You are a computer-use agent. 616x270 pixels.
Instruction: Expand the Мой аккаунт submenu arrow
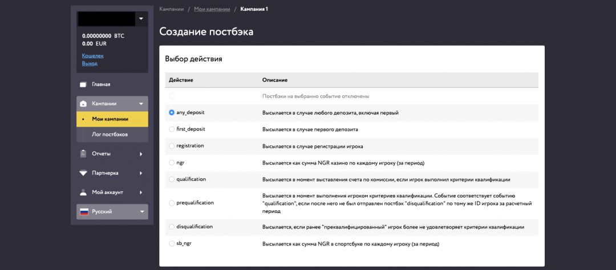click(141, 192)
